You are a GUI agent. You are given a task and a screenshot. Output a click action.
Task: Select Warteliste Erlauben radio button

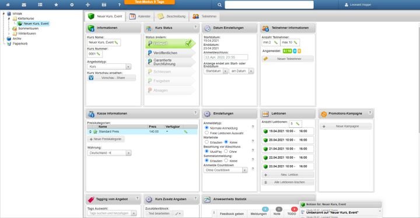click(206, 142)
